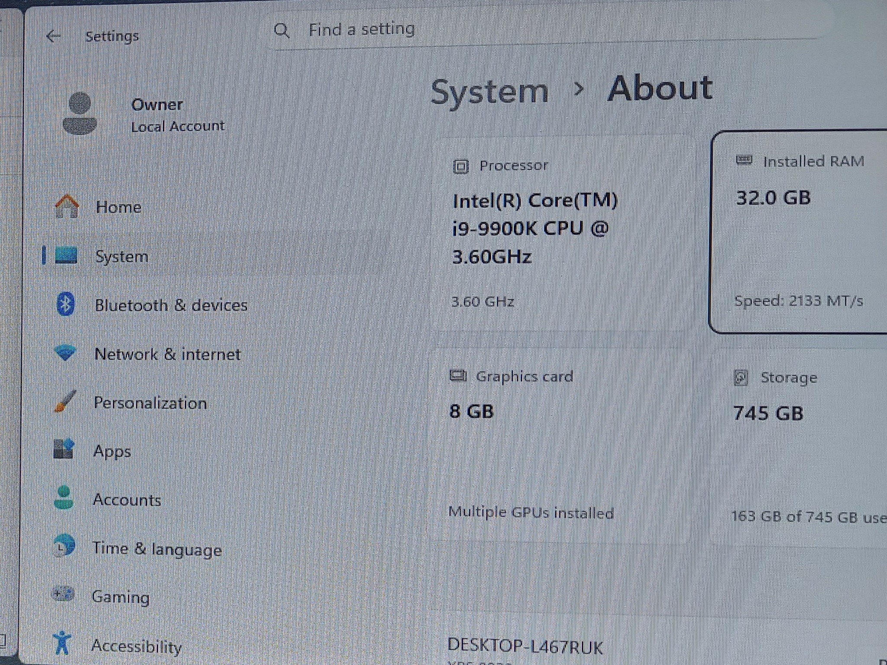
Task: Open Home in the sidebar
Action: tap(118, 207)
